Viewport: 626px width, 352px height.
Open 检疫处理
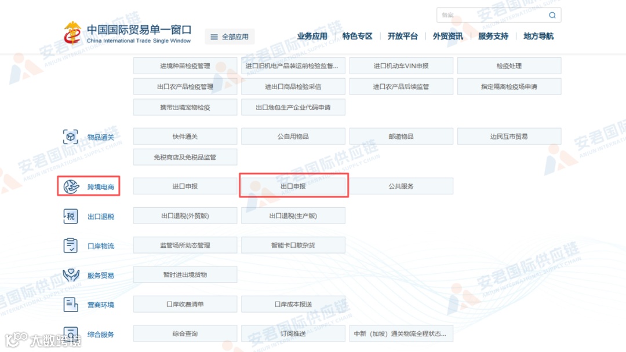tap(509, 66)
